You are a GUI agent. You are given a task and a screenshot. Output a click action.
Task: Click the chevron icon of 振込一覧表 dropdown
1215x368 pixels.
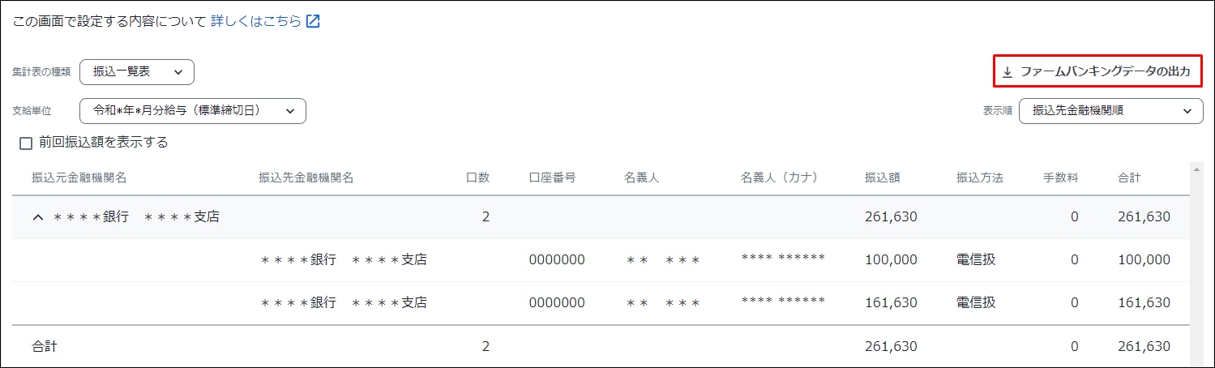(x=178, y=72)
